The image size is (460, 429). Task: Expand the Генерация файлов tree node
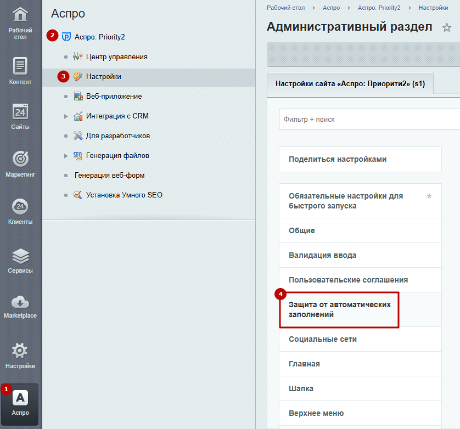(66, 156)
